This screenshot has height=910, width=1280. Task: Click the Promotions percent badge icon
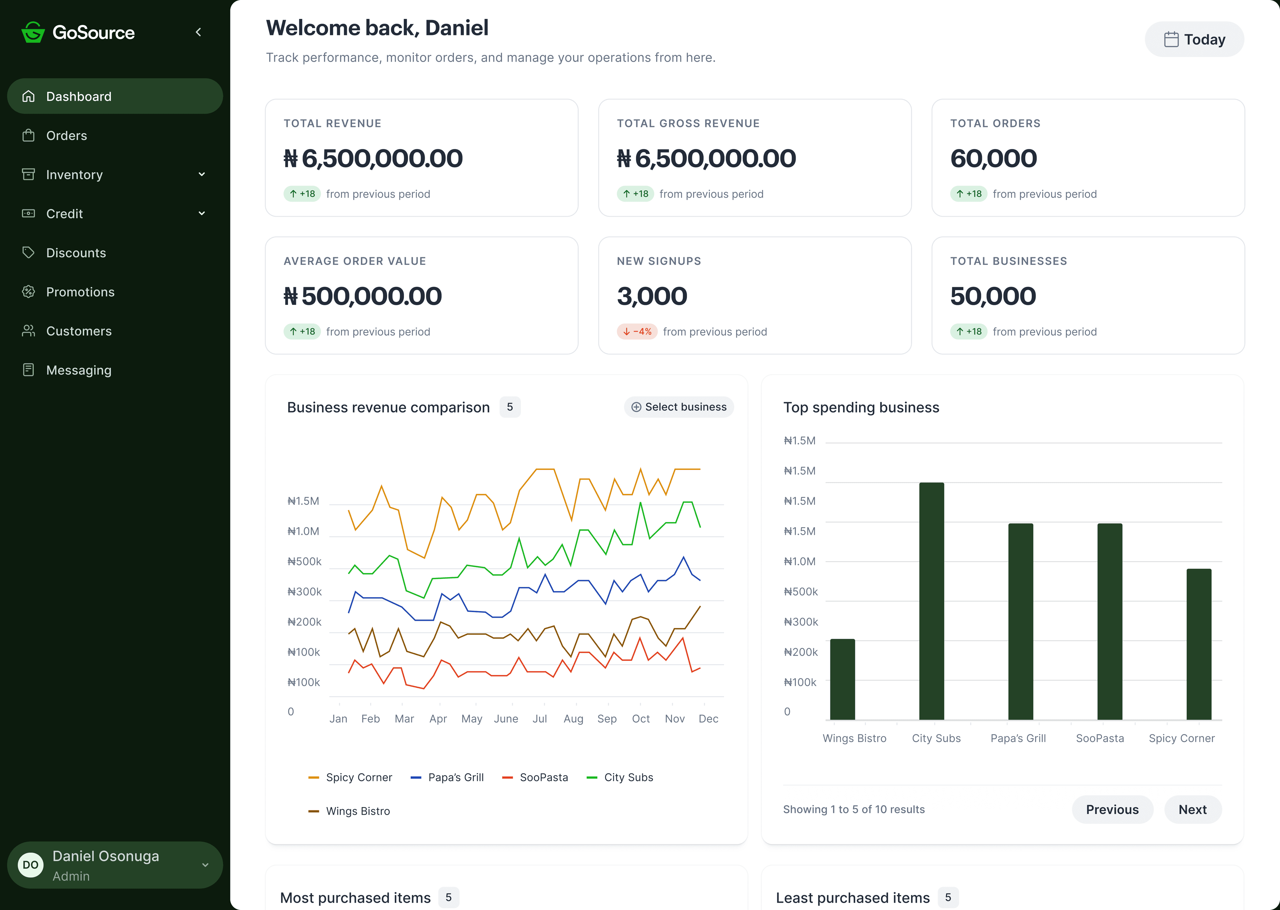coord(29,292)
